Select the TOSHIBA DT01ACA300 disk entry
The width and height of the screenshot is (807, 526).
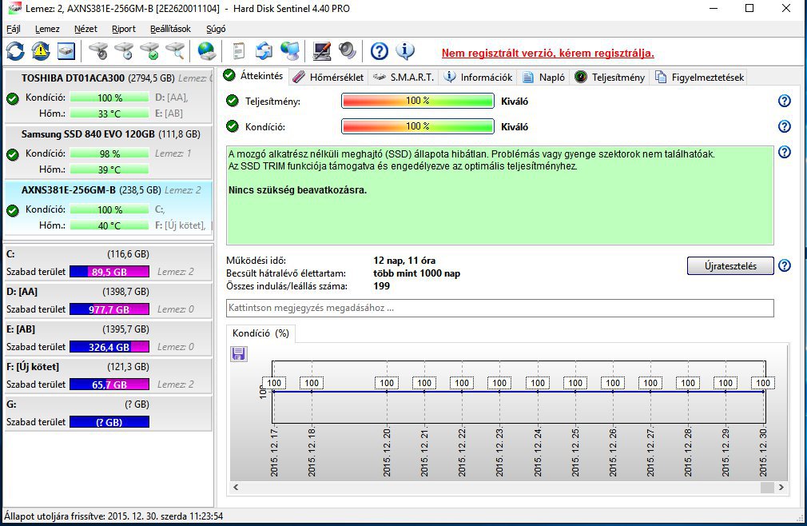tap(108, 96)
